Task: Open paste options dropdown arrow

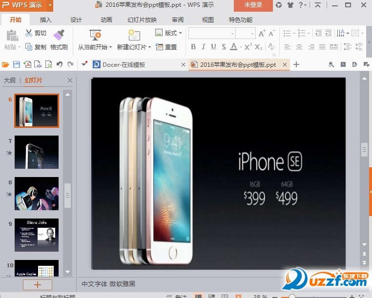Action: 19,47
